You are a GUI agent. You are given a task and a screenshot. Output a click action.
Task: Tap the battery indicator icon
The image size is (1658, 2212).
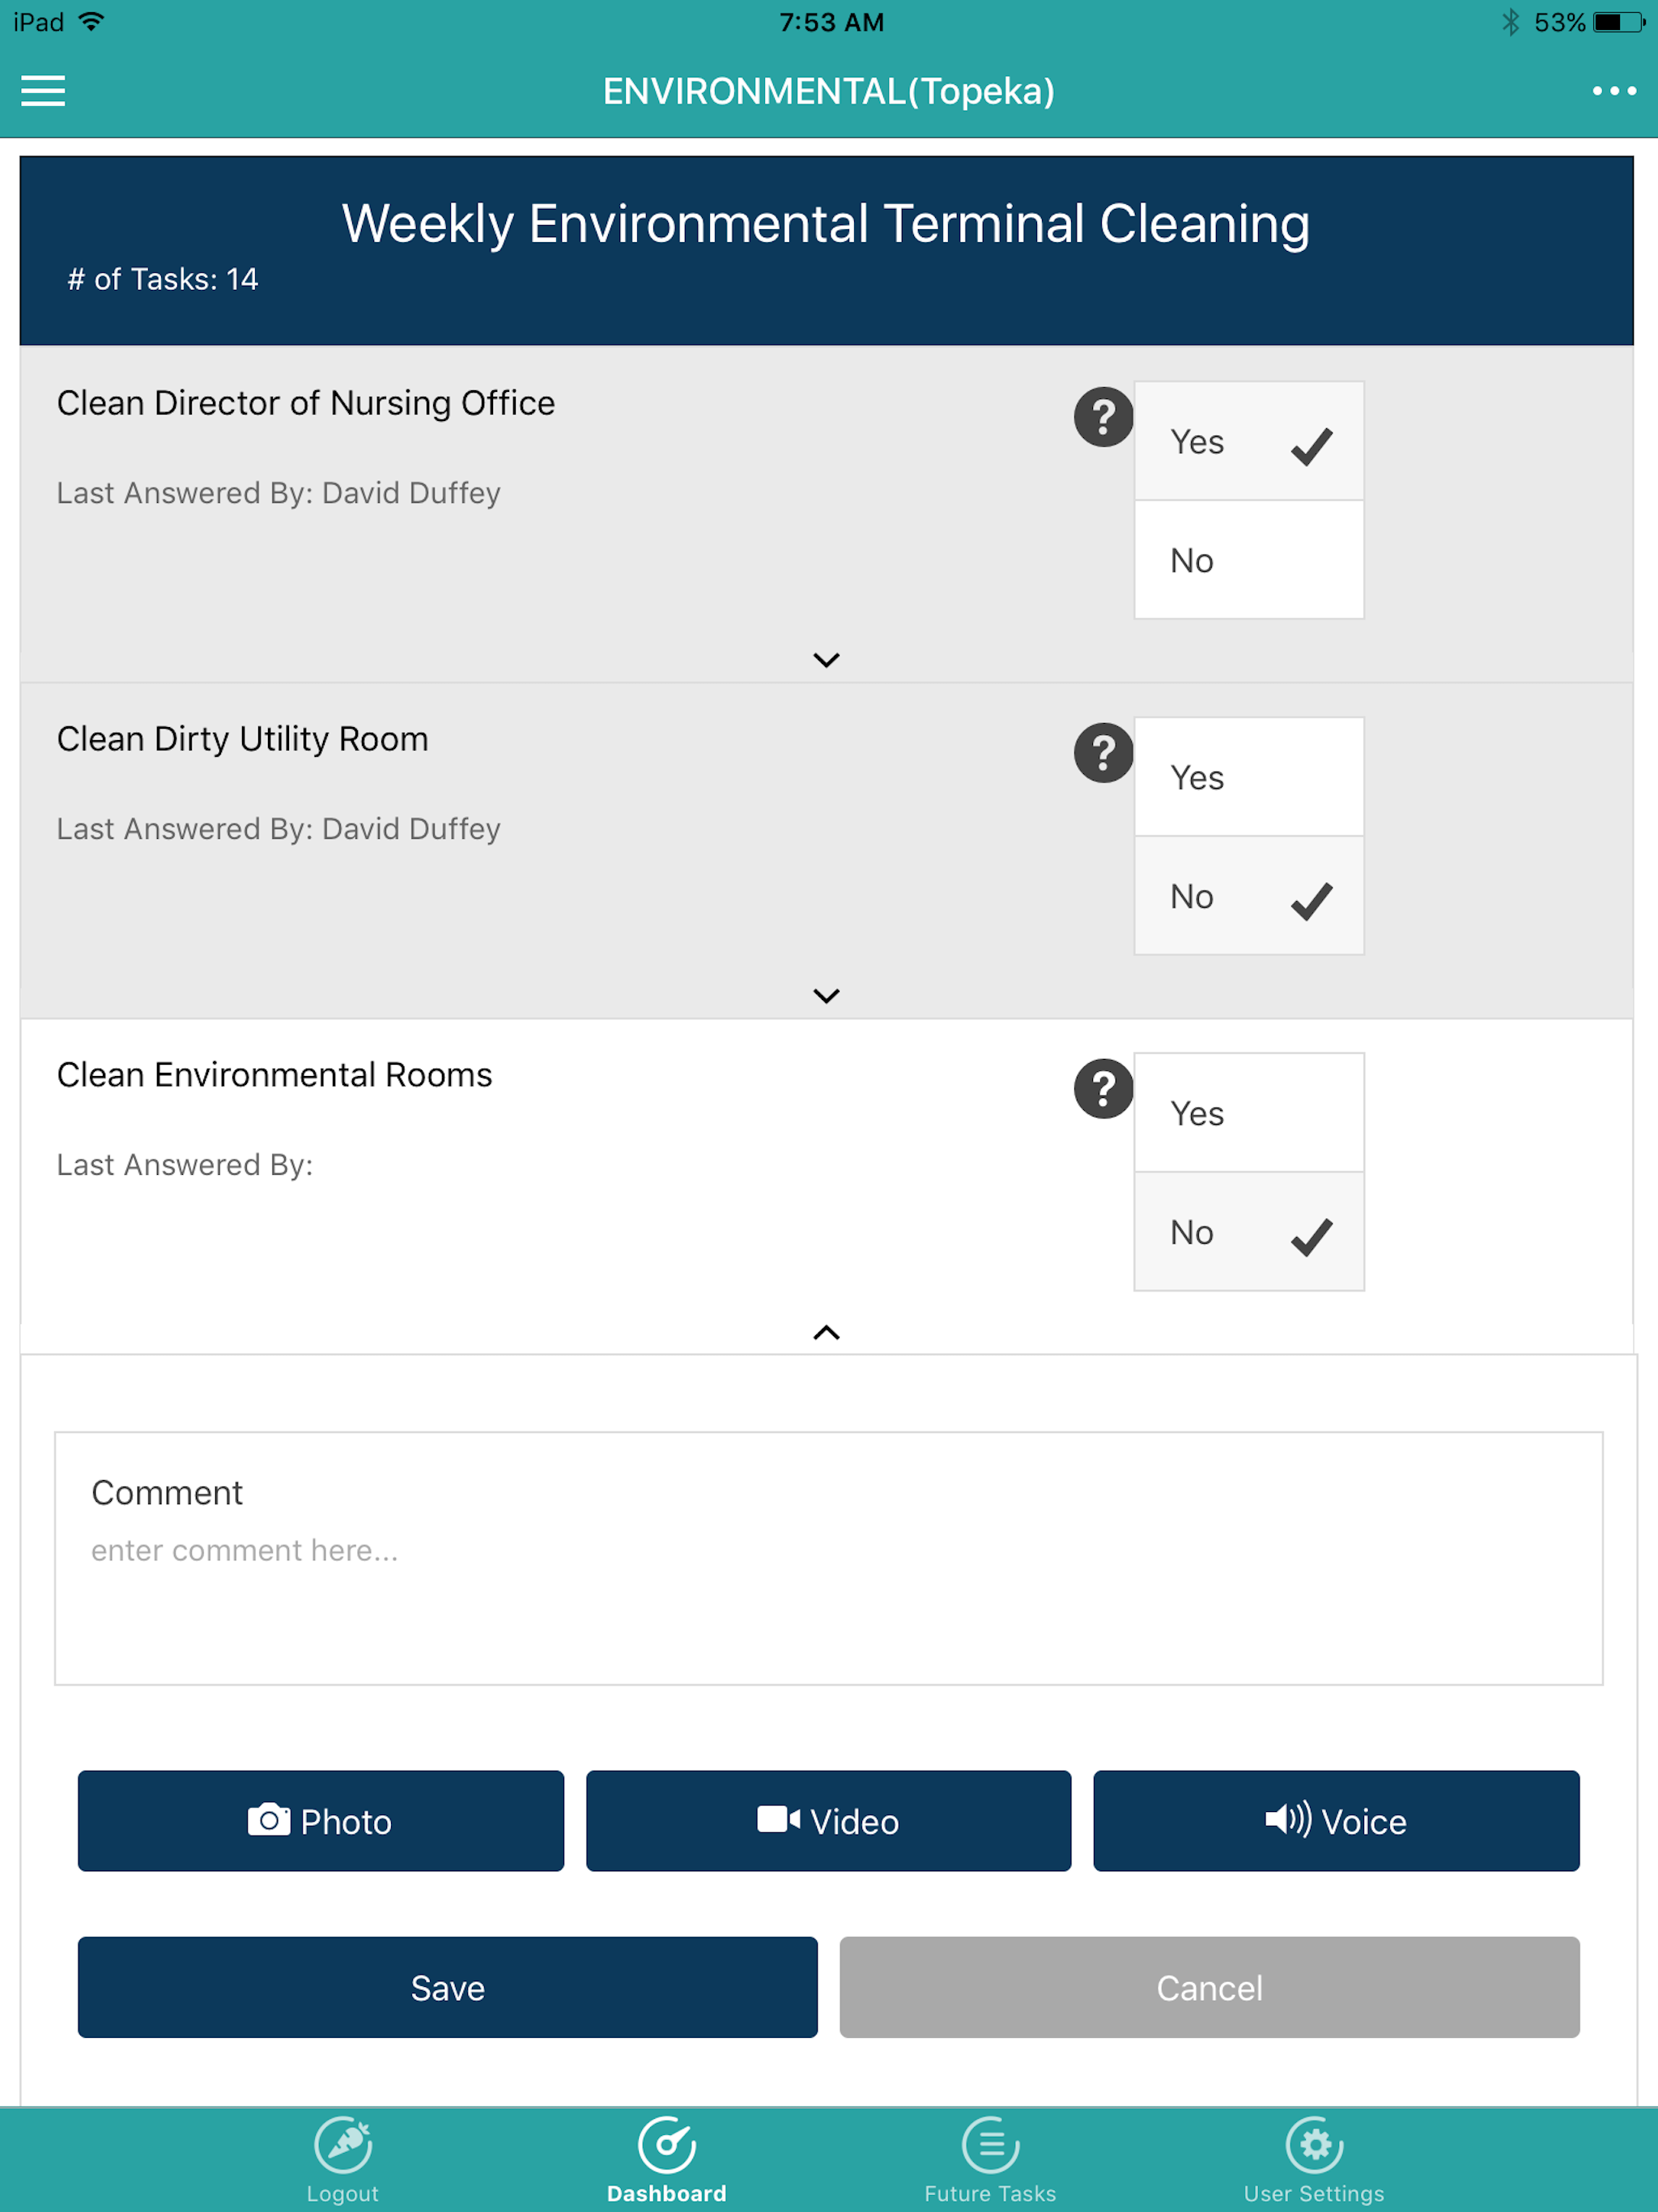tap(1619, 22)
